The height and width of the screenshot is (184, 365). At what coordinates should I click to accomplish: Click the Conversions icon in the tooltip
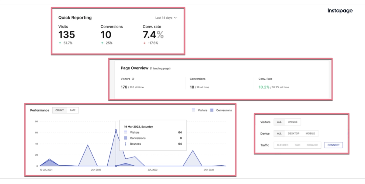126,138
